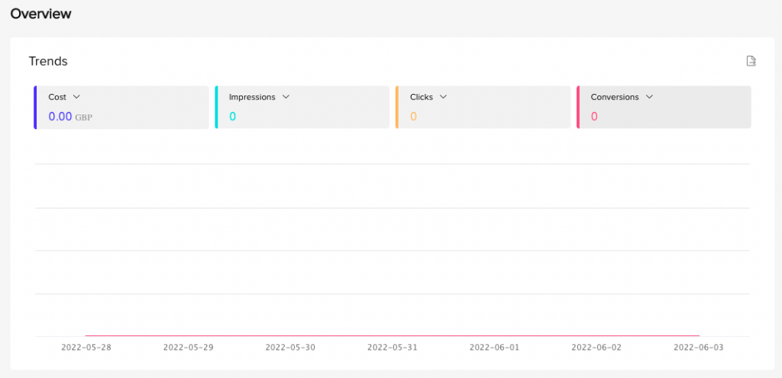
Task: Click the Trends section heading
Action: [x=48, y=61]
